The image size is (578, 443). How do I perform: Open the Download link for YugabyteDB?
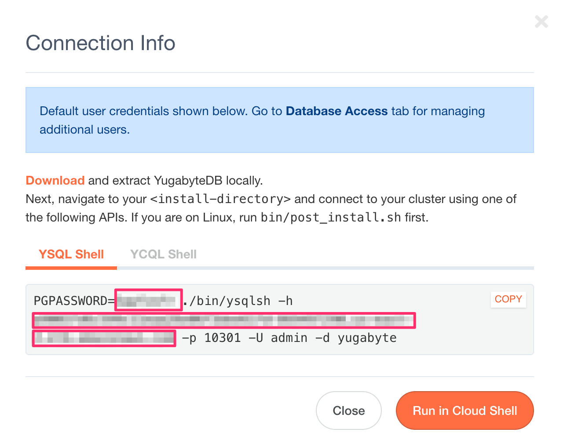[55, 181]
